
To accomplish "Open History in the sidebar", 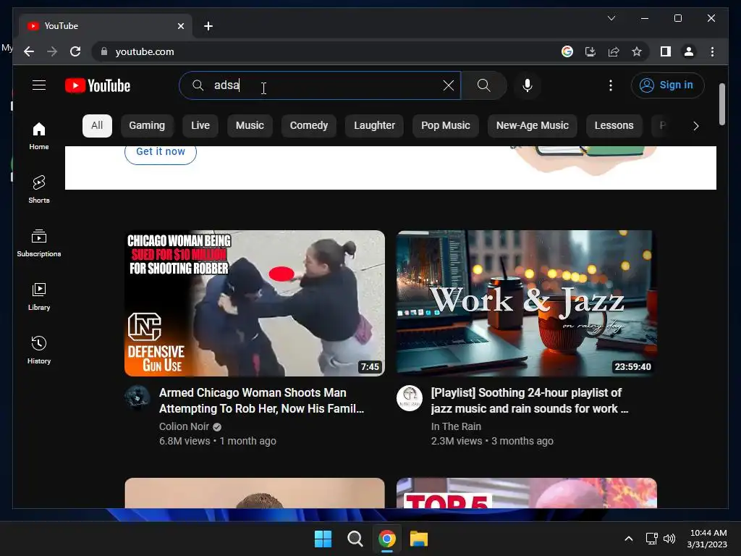I will click(39, 350).
